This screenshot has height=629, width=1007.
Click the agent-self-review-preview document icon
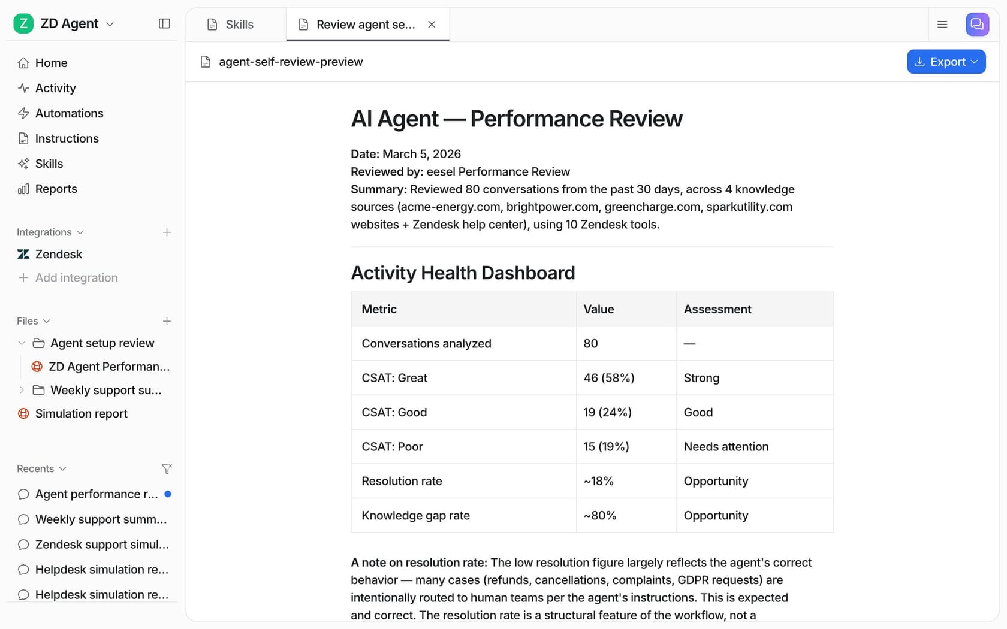click(x=206, y=62)
